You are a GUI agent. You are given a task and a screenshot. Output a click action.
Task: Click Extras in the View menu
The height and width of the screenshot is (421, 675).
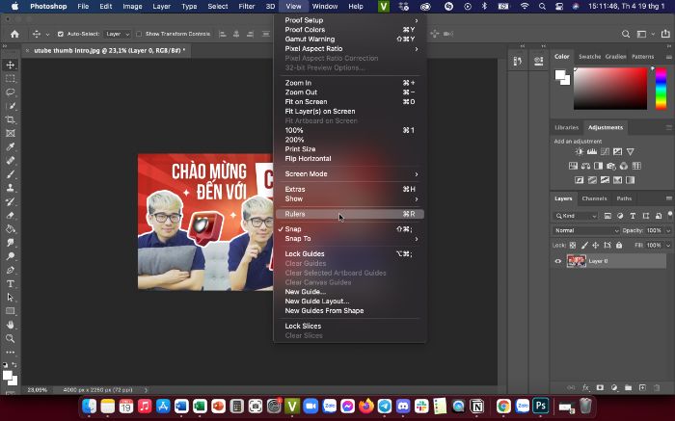pos(349,189)
